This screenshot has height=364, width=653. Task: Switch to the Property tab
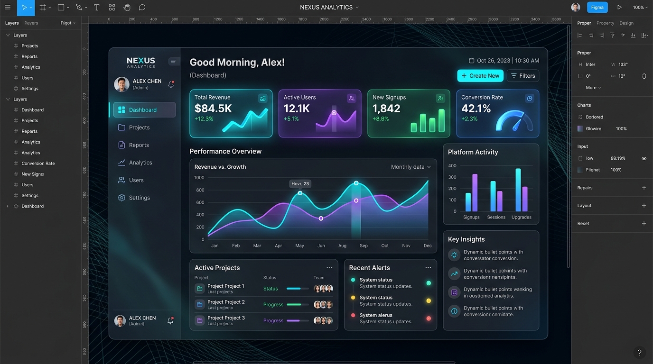pos(605,23)
